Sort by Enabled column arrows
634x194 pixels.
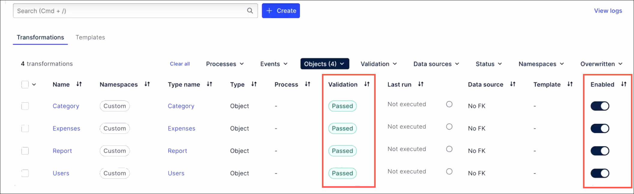[624, 84]
